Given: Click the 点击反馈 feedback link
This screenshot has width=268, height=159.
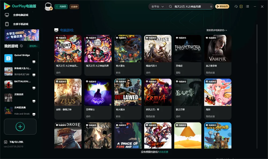Looking at the screenshot, I should coord(163,152).
